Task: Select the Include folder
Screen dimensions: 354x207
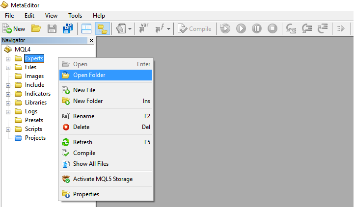Action: click(x=34, y=85)
